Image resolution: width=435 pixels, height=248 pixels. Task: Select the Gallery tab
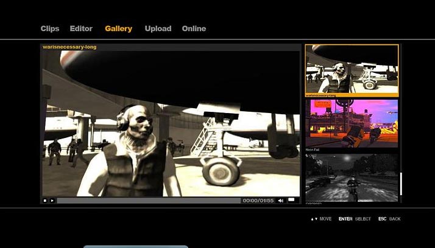118,29
